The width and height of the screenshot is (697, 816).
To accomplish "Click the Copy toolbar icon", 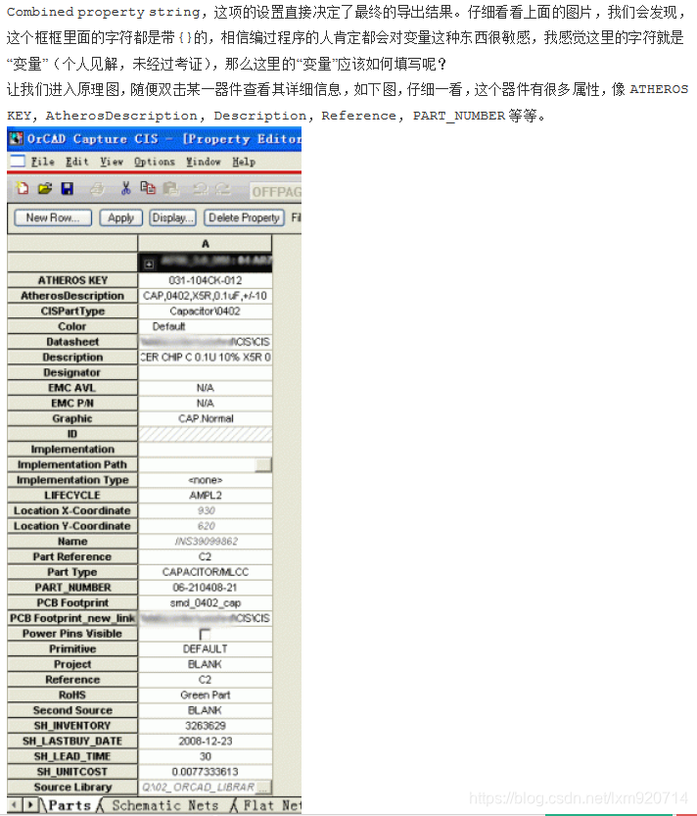I will (148, 188).
